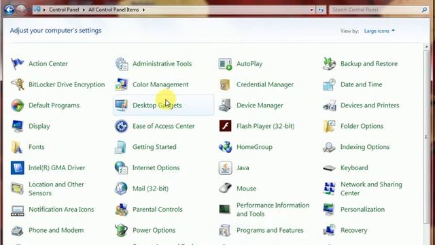Click the search magnifier icon
This screenshot has height=245, width=435.
tap(424, 10)
